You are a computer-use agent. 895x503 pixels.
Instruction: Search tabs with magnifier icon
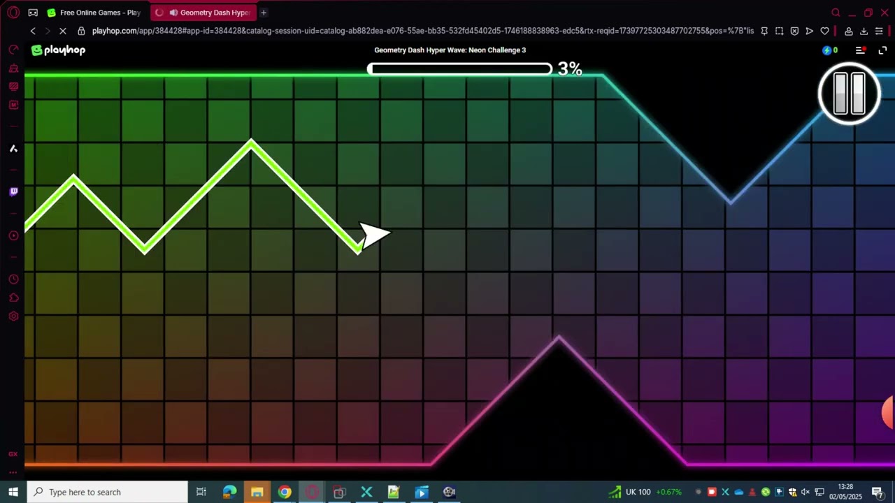point(836,13)
